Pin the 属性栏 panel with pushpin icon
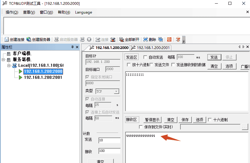Screen dimensions: 250x163 pos(73,47)
